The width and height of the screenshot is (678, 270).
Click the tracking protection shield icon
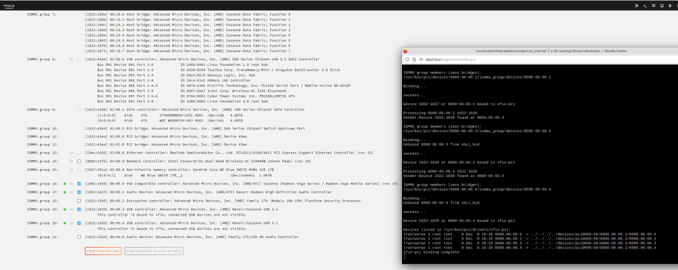pos(407,59)
